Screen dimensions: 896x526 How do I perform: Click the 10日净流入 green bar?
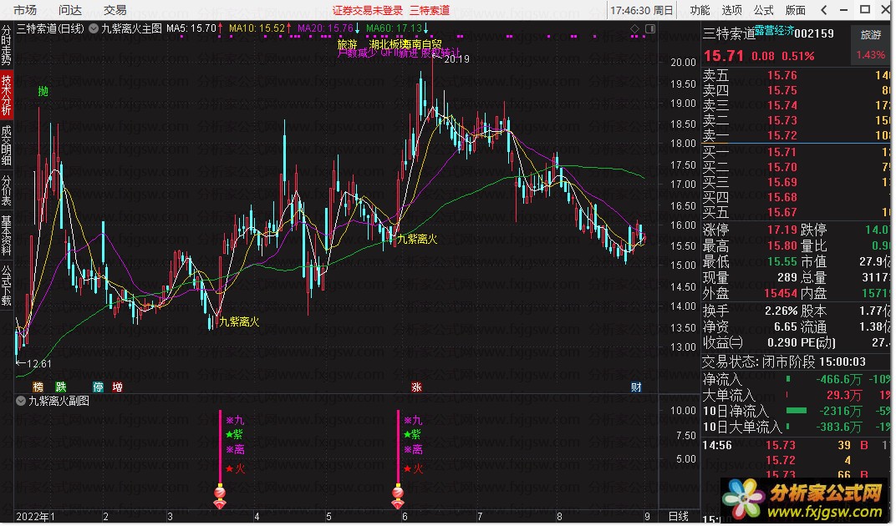(797, 410)
